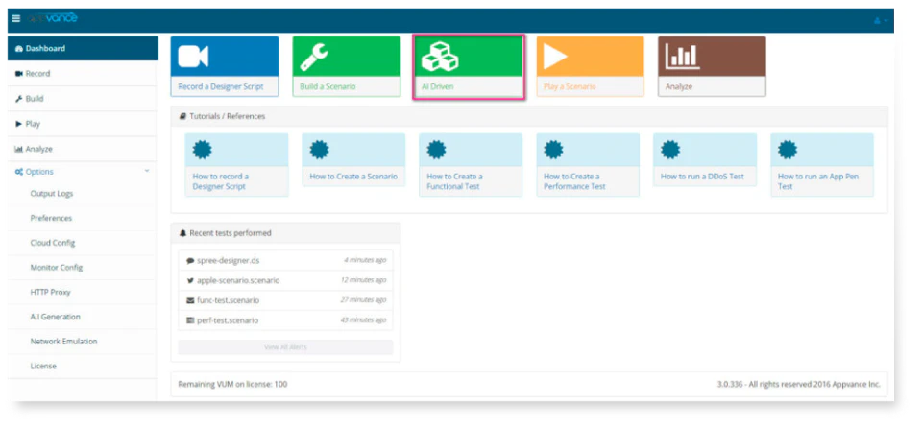This screenshot has height=426, width=922.
Task: Open Output Logs option
Action: tap(52, 193)
